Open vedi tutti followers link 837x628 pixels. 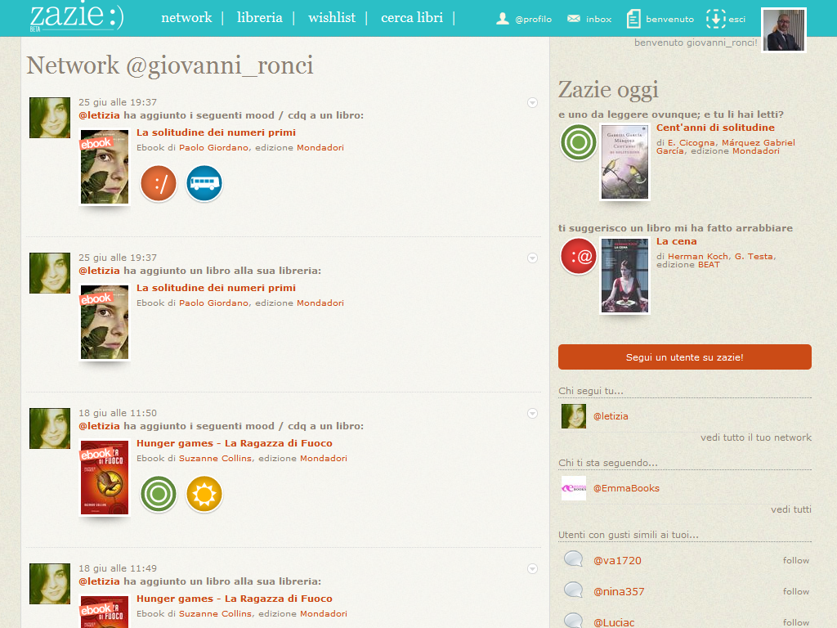click(x=791, y=509)
